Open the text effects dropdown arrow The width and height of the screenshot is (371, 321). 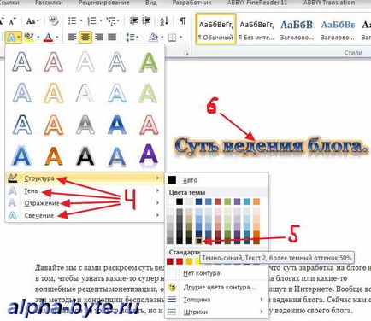(19, 37)
